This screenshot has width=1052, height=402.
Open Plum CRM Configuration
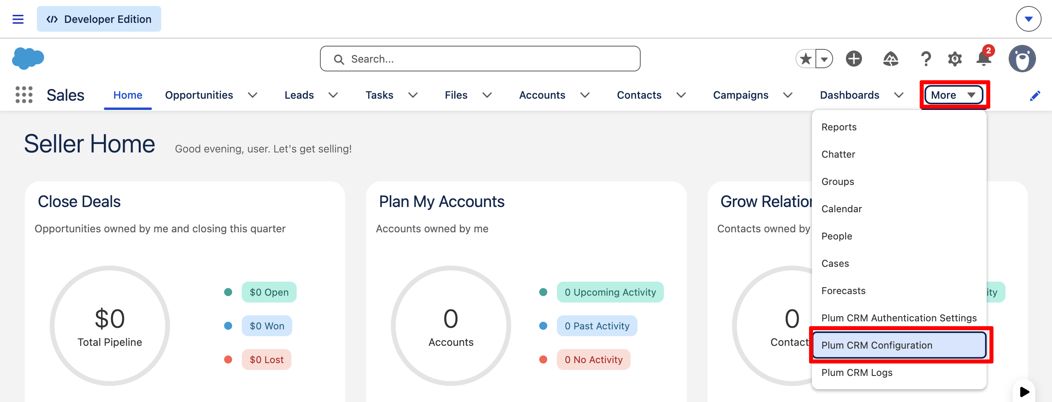pyautogui.click(x=899, y=345)
